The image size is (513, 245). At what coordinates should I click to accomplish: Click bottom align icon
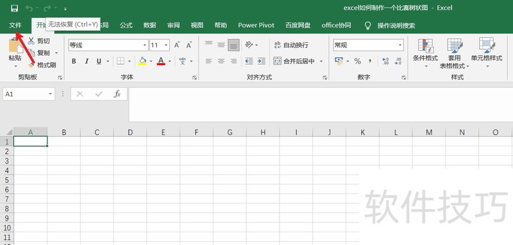pyautogui.click(x=233, y=45)
